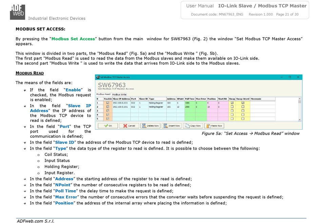Viewport: 322px width, 223px height.
Task: Click the table scrollbar down arrow
Action: (299, 119)
